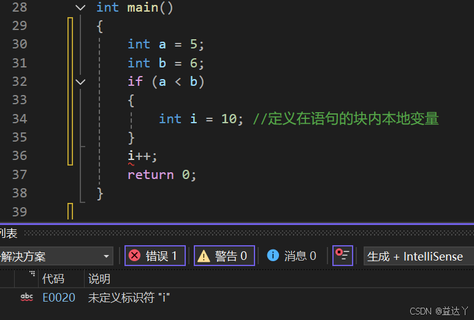Collapse the main() function fold arrow

click(80, 7)
